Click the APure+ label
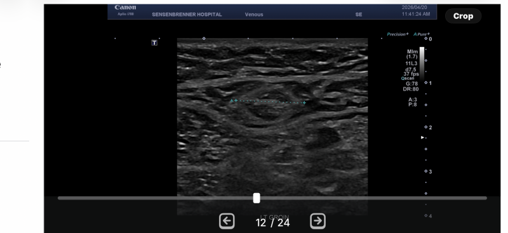 [x=422, y=34]
